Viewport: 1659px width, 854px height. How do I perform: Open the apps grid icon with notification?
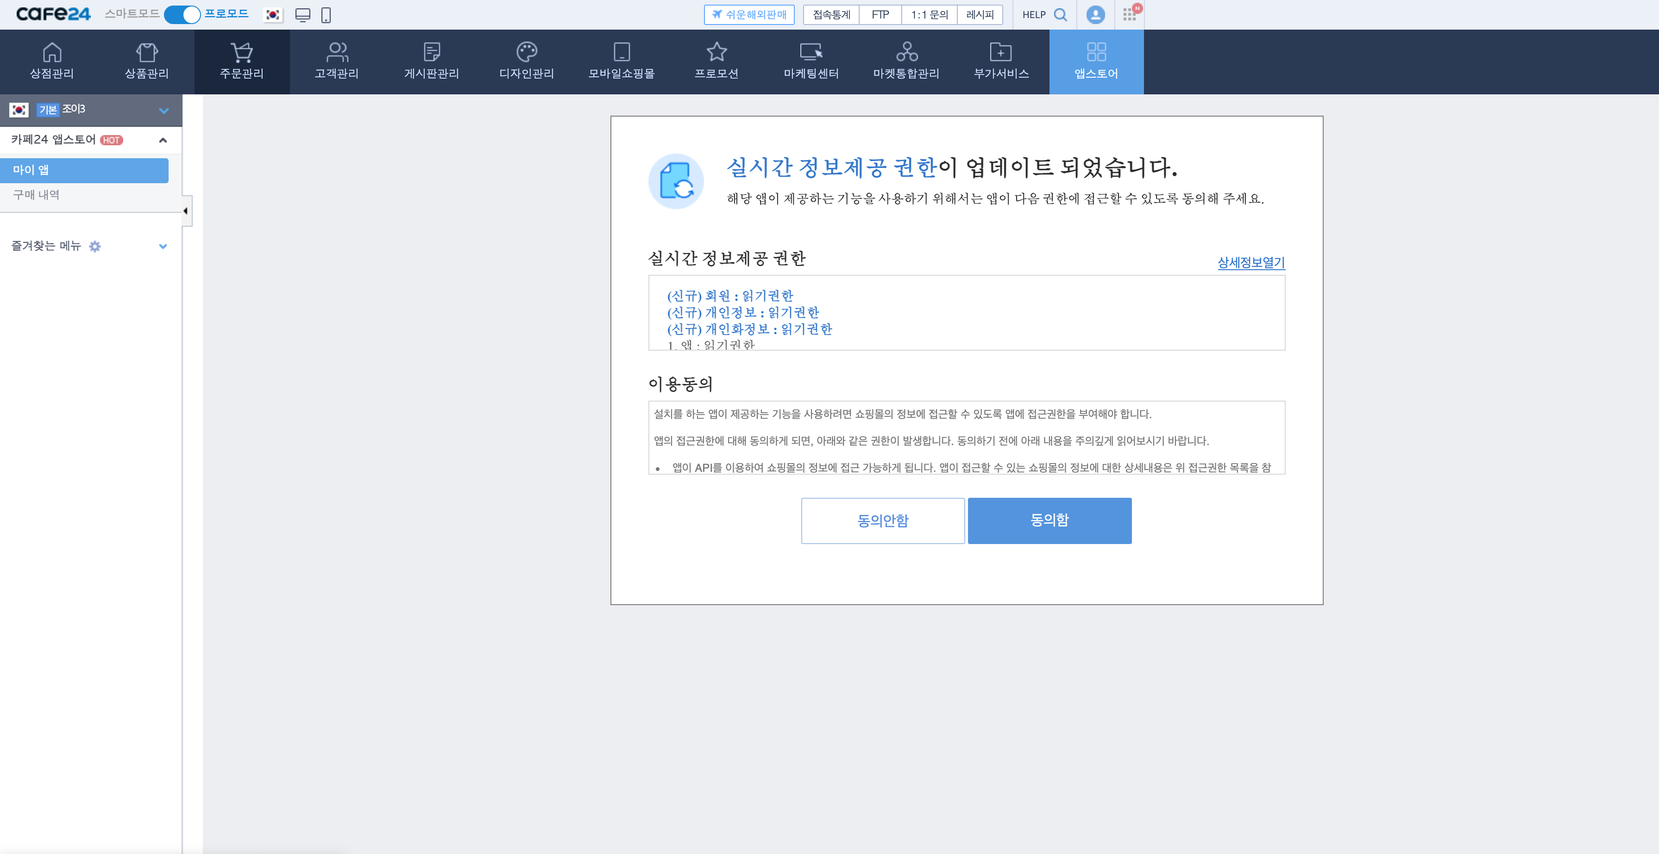1130,13
